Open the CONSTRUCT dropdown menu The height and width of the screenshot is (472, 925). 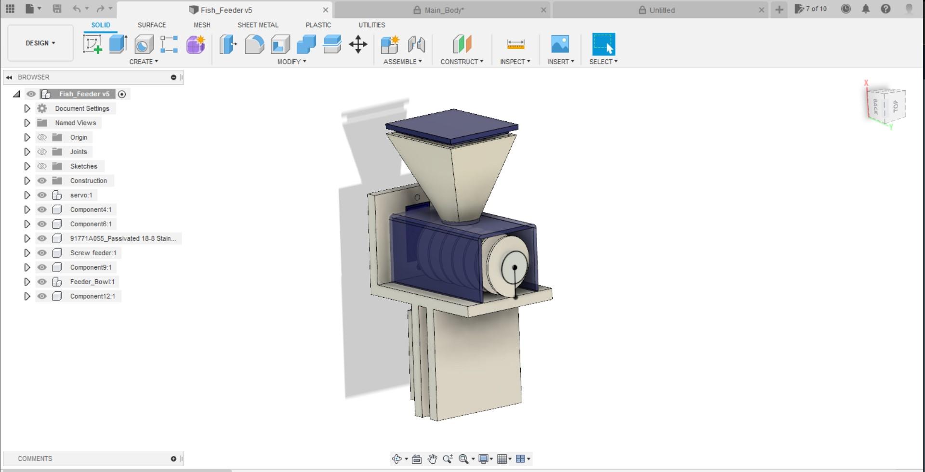(462, 62)
